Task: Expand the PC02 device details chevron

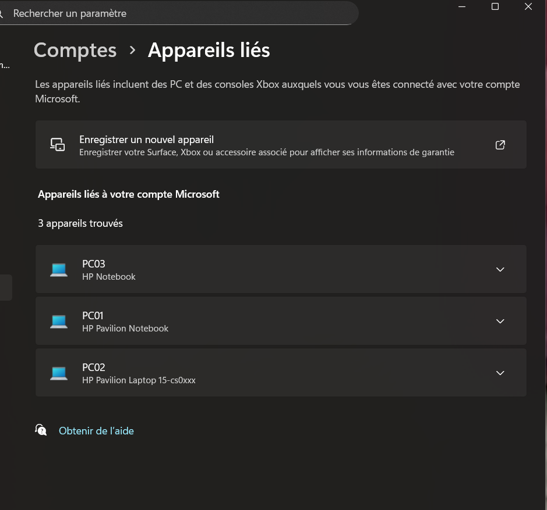Action: 500,373
